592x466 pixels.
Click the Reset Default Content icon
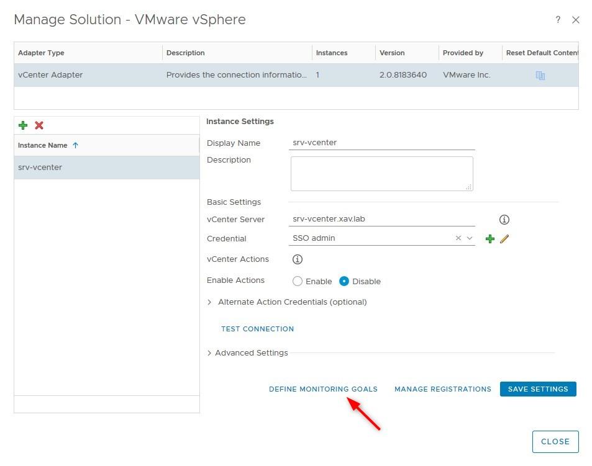(x=540, y=75)
